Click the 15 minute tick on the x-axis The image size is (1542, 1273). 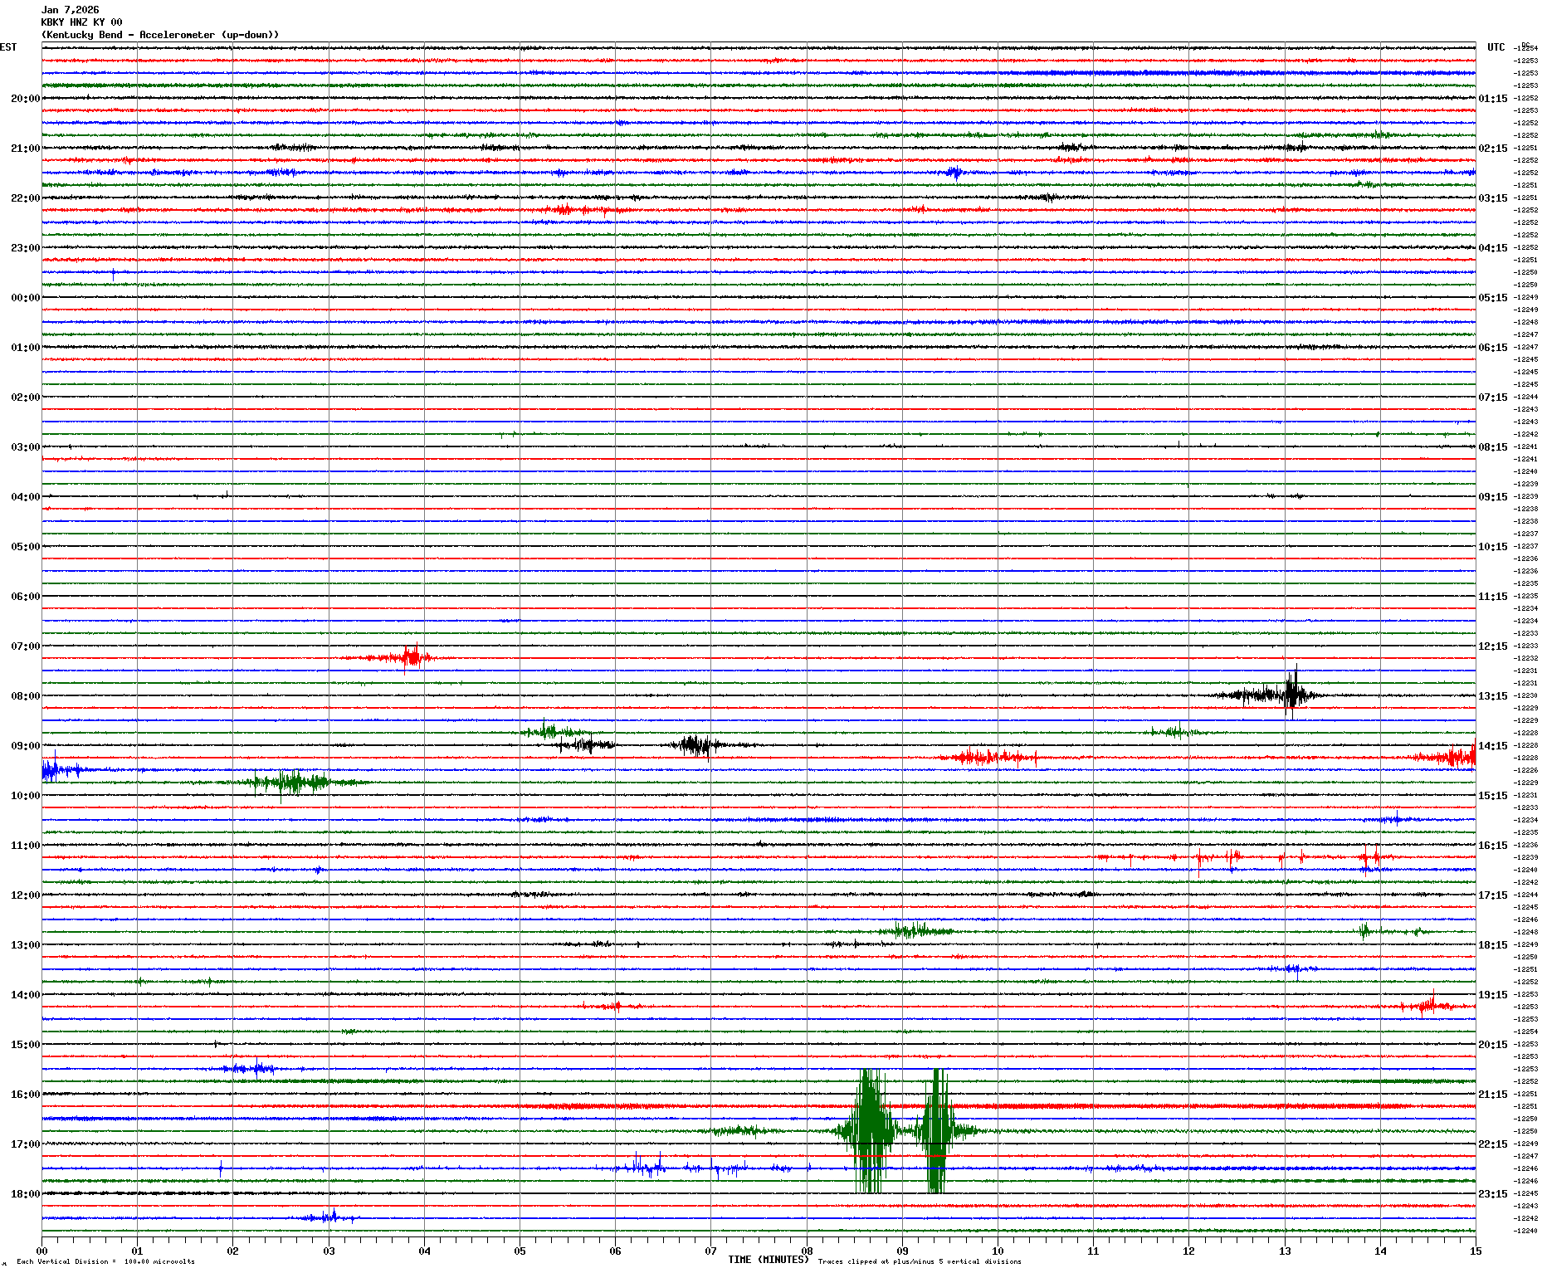(1475, 1251)
